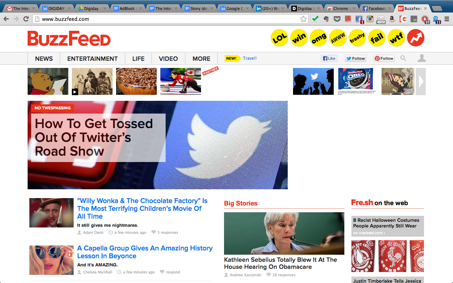Open the Winnie the Pooh thumbnail
453x283 pixels.
pyautogui.click(x=48, y=81)
